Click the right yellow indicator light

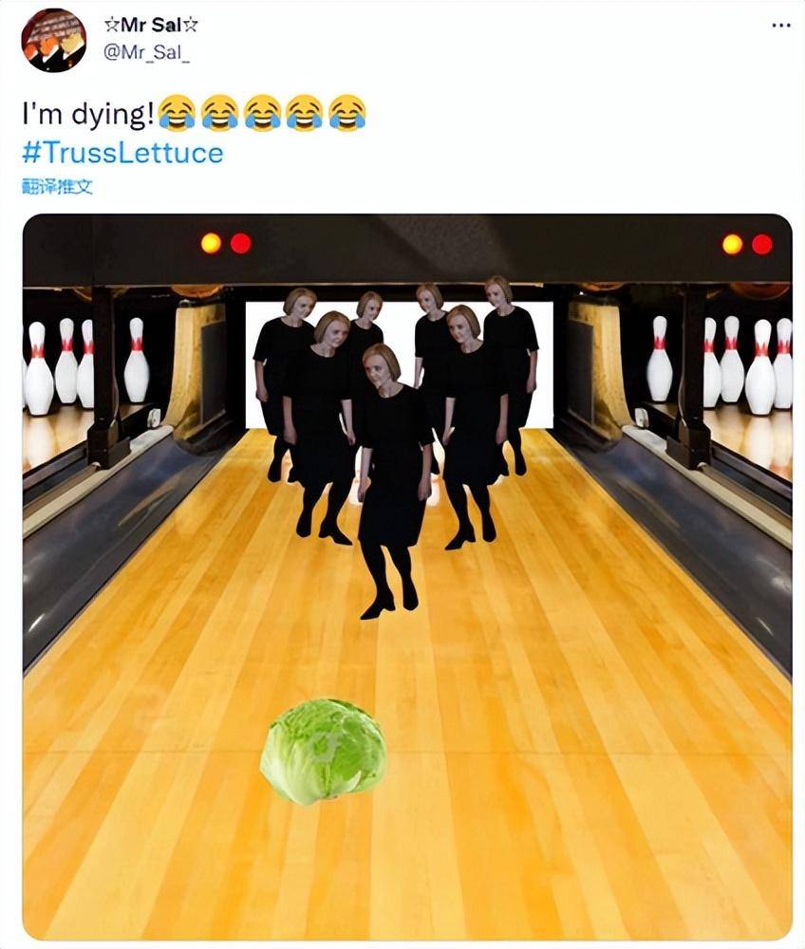tap(732, 245)
